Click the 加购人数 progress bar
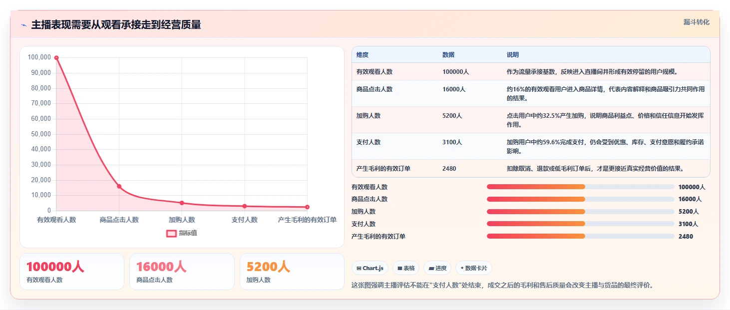 (x=581, y=212)
